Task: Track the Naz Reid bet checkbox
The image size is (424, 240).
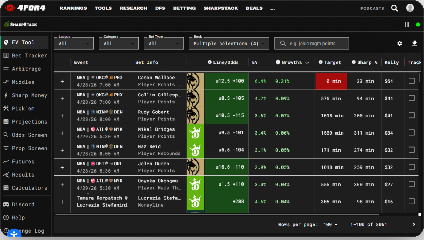Action: pyautogui.click(x=412, y=150)
